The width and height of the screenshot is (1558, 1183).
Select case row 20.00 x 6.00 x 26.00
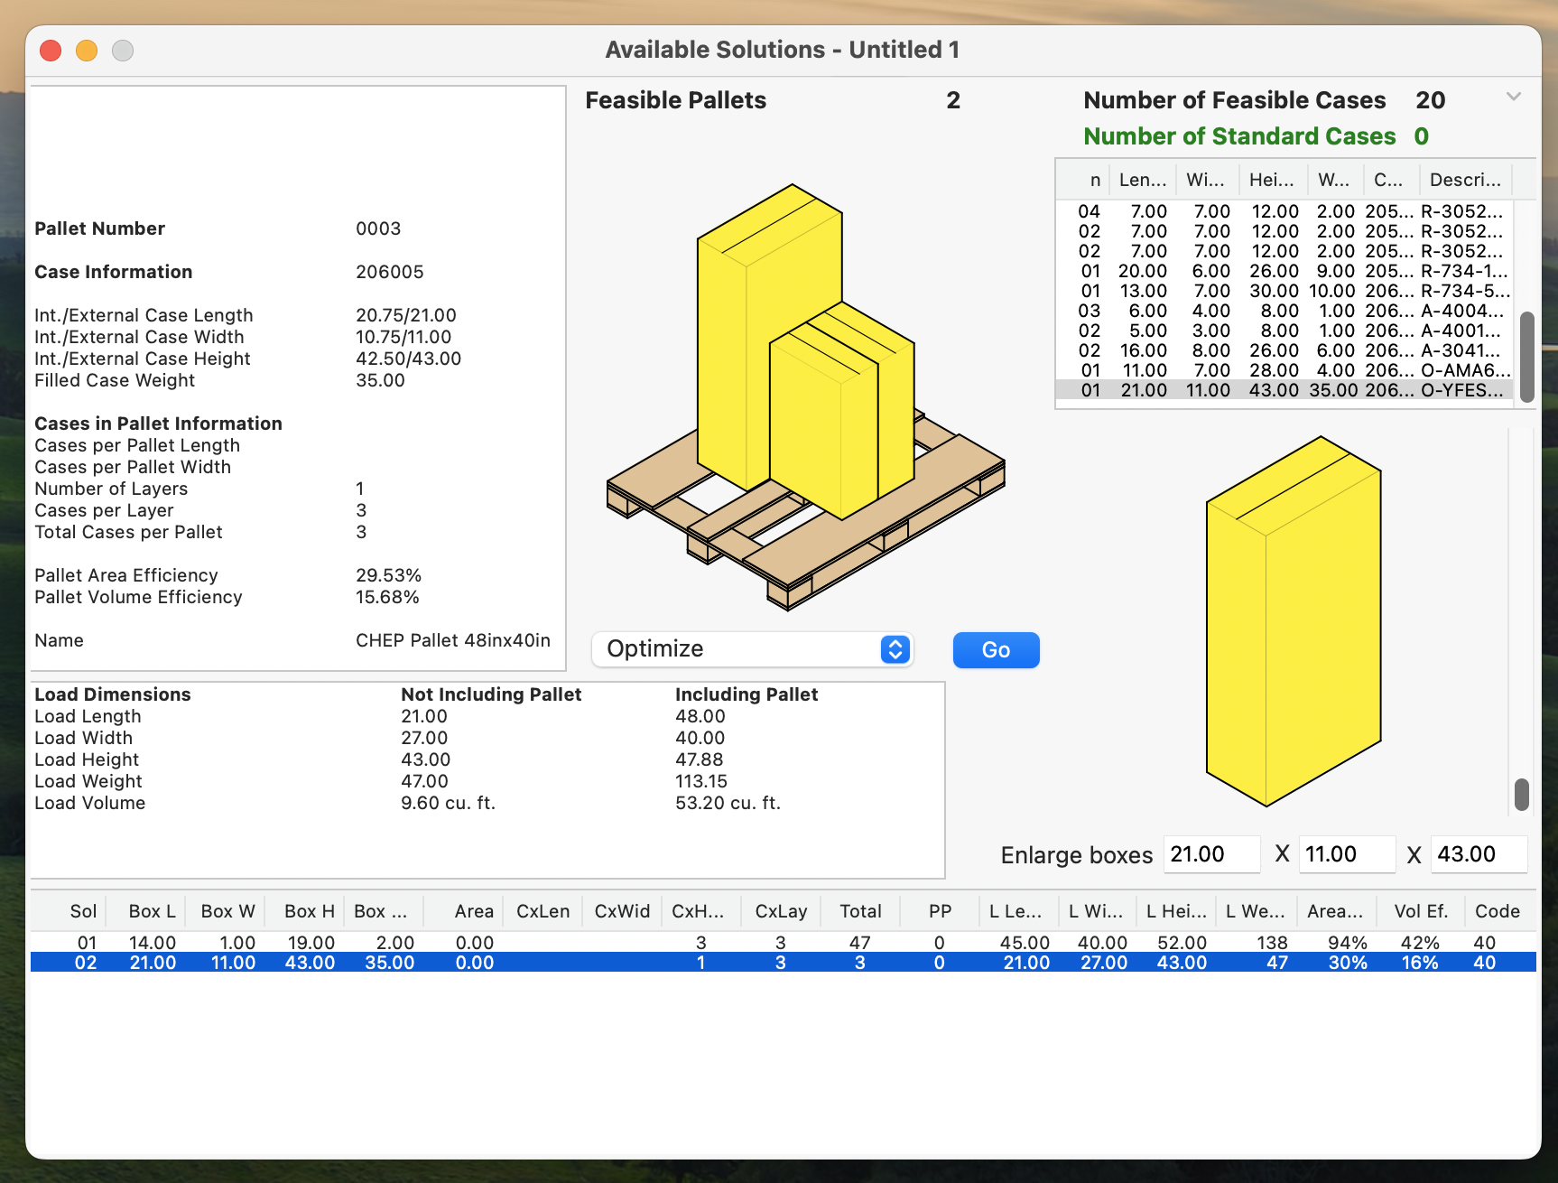point(1285,271)
